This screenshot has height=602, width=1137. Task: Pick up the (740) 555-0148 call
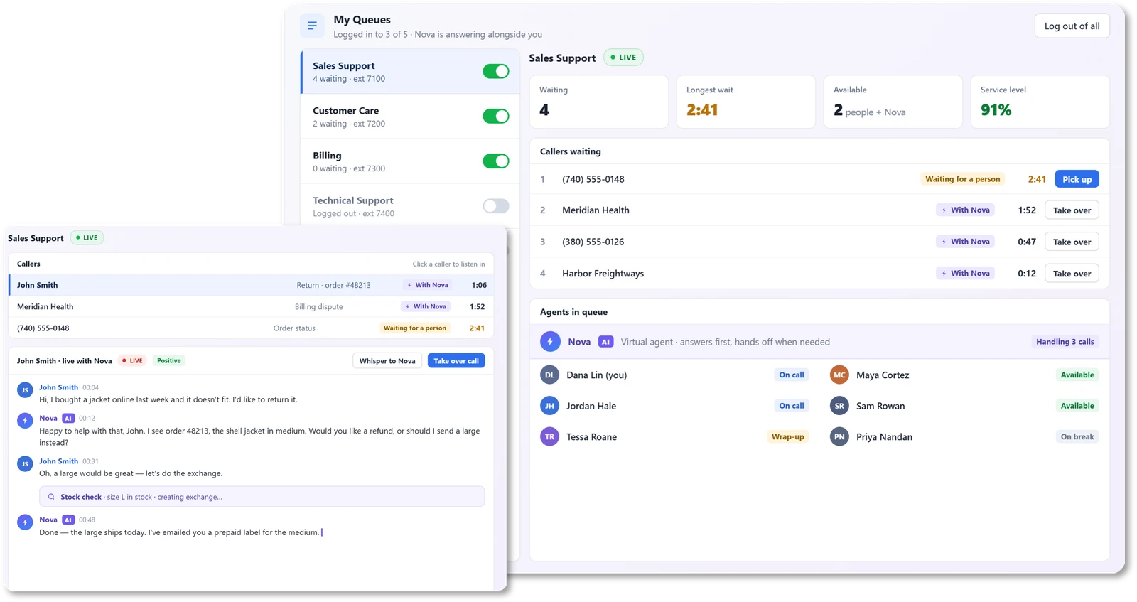point(1077,179)
